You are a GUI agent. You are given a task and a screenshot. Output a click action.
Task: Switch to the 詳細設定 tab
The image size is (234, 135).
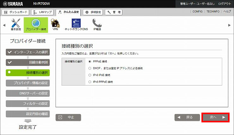(93, 12)
